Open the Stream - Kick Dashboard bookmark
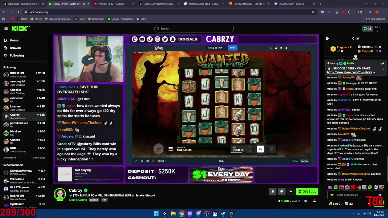 click(x=120, y=19)
